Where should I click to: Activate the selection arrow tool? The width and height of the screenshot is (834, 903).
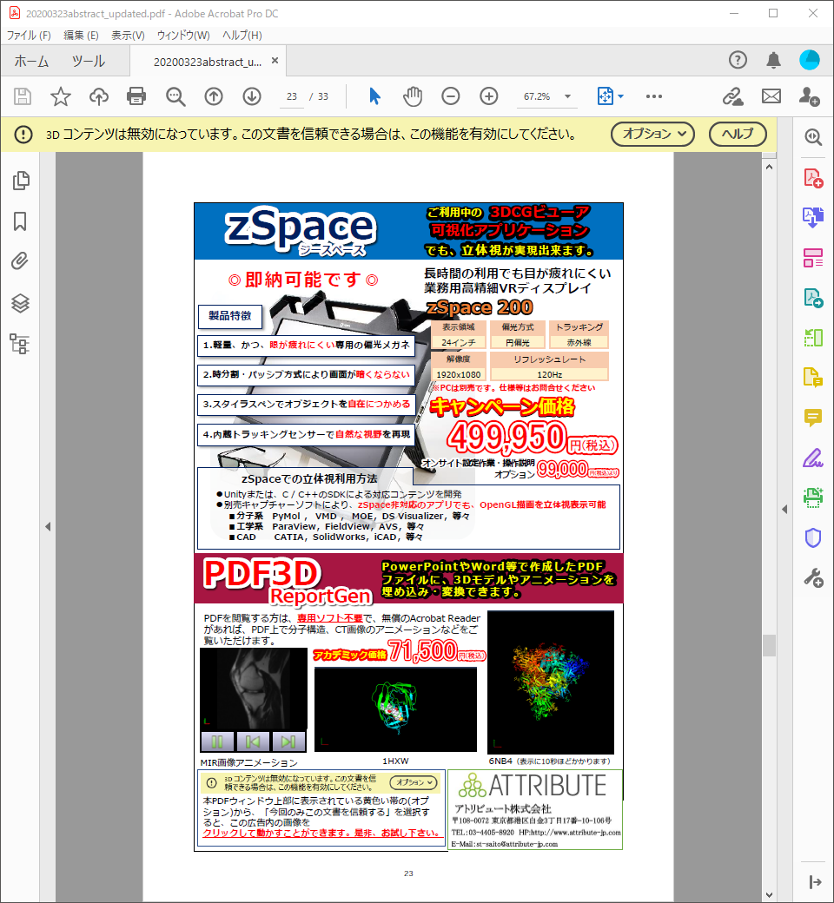(x=374, y=96)
